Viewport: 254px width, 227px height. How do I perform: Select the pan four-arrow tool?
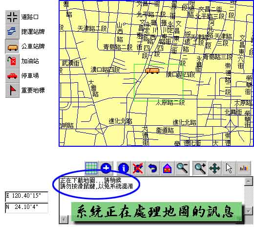pos(214,168)
